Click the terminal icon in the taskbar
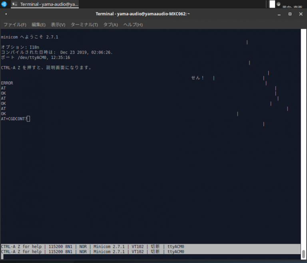The width and height of the screenshot is (307, 263). (x=15, y=4)
